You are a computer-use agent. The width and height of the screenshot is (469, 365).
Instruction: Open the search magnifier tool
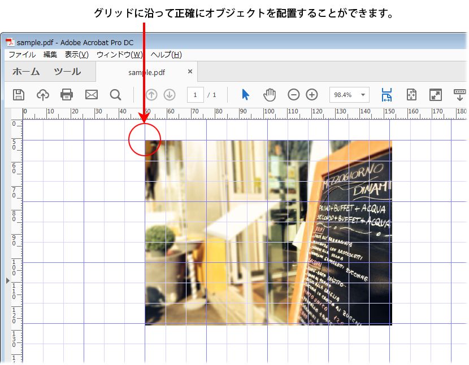coord(115,95)
